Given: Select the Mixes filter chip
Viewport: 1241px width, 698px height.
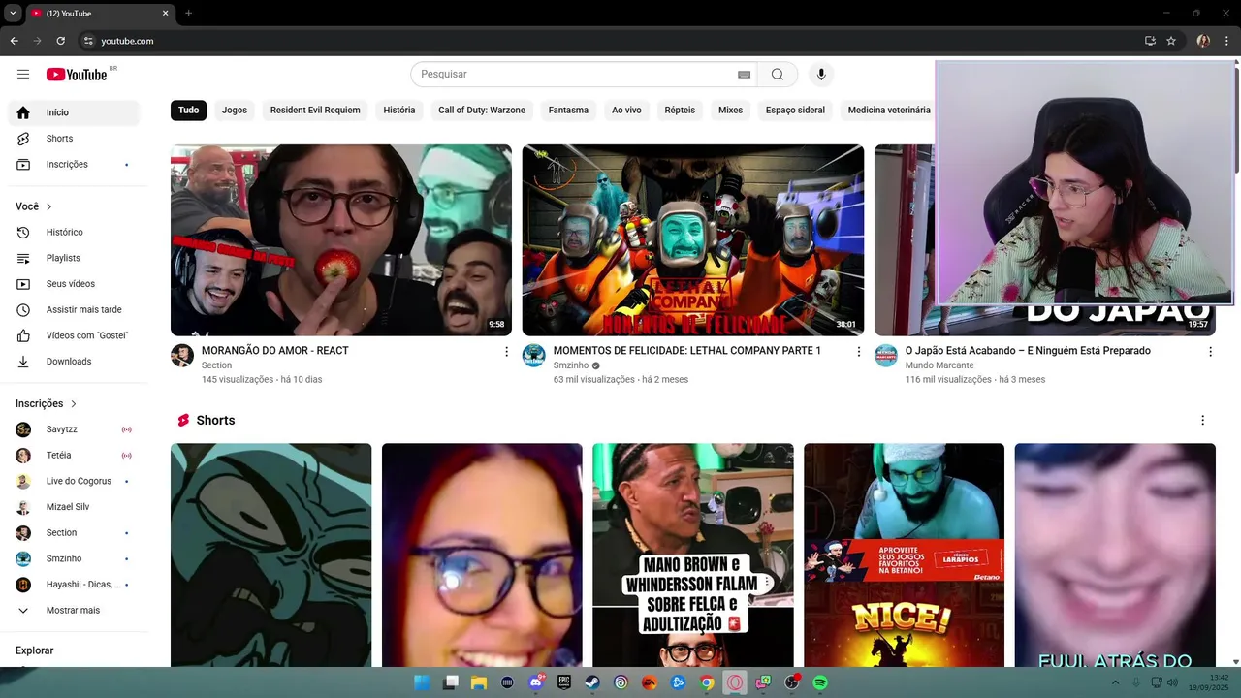Looking at the screenshot, I should coord(730,111).
